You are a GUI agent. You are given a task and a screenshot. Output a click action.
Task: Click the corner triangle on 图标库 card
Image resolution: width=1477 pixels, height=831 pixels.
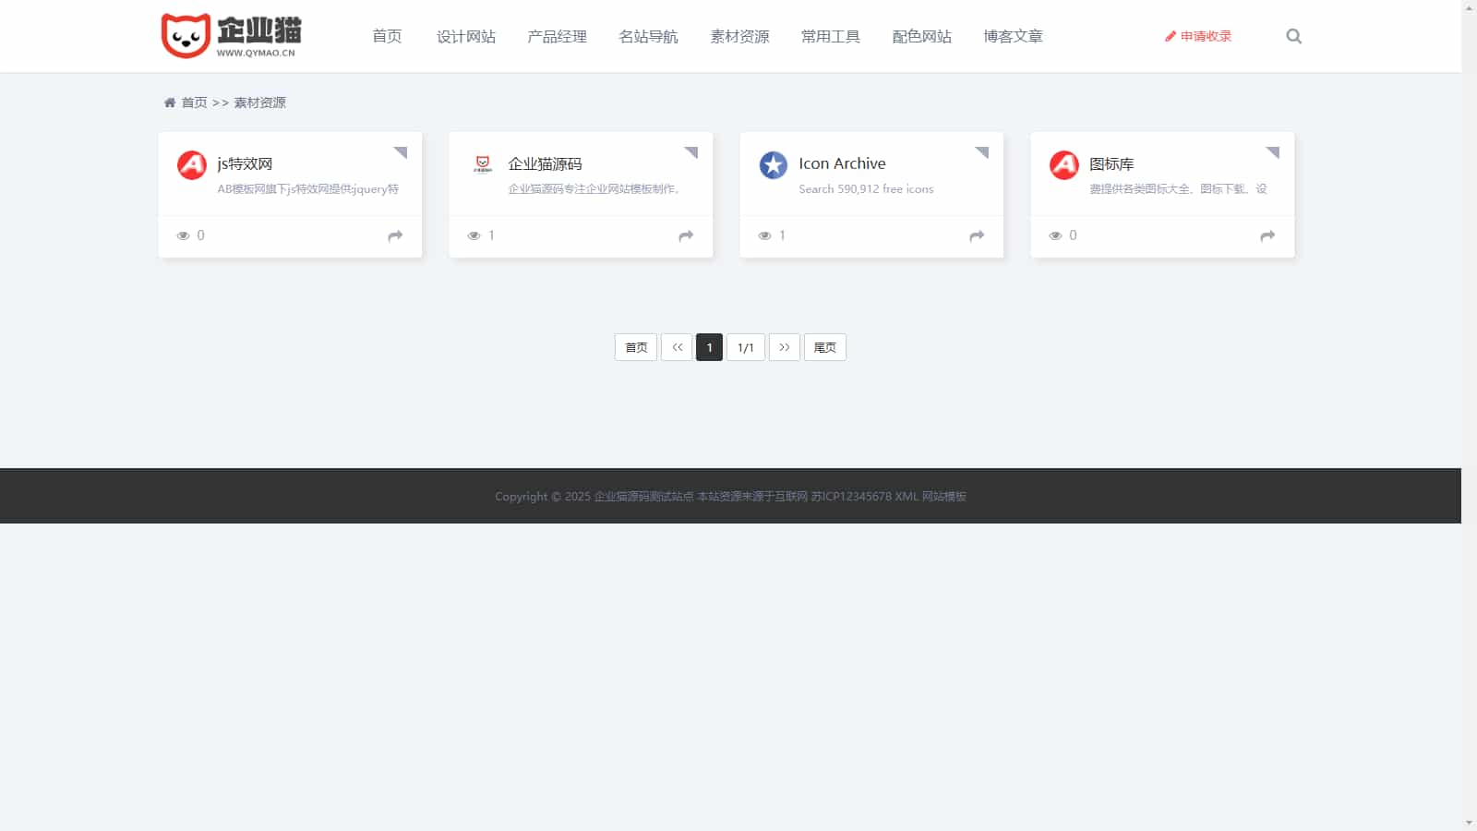tap(1274, 151)
